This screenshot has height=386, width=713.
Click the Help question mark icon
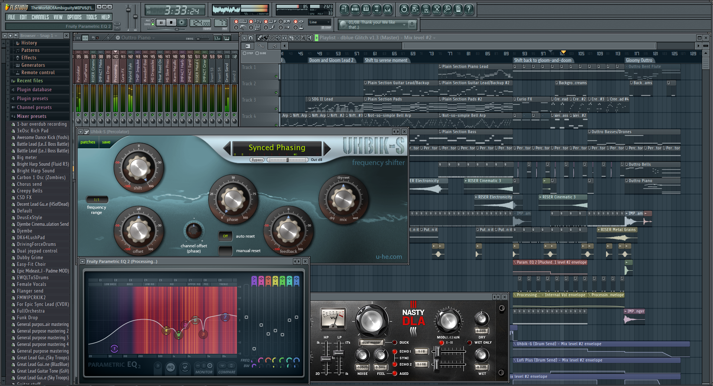point(469,9)
